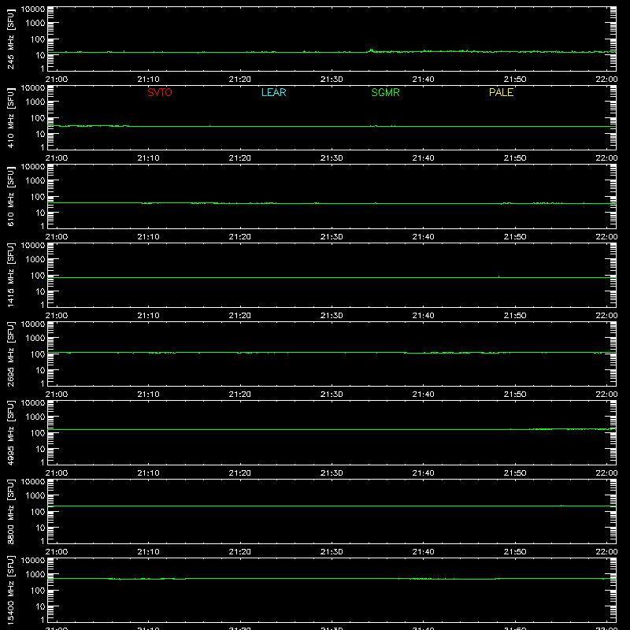Click the 1000 tick of 2695 MHz plot
The image size is (630, 630).
pos(35,339)
